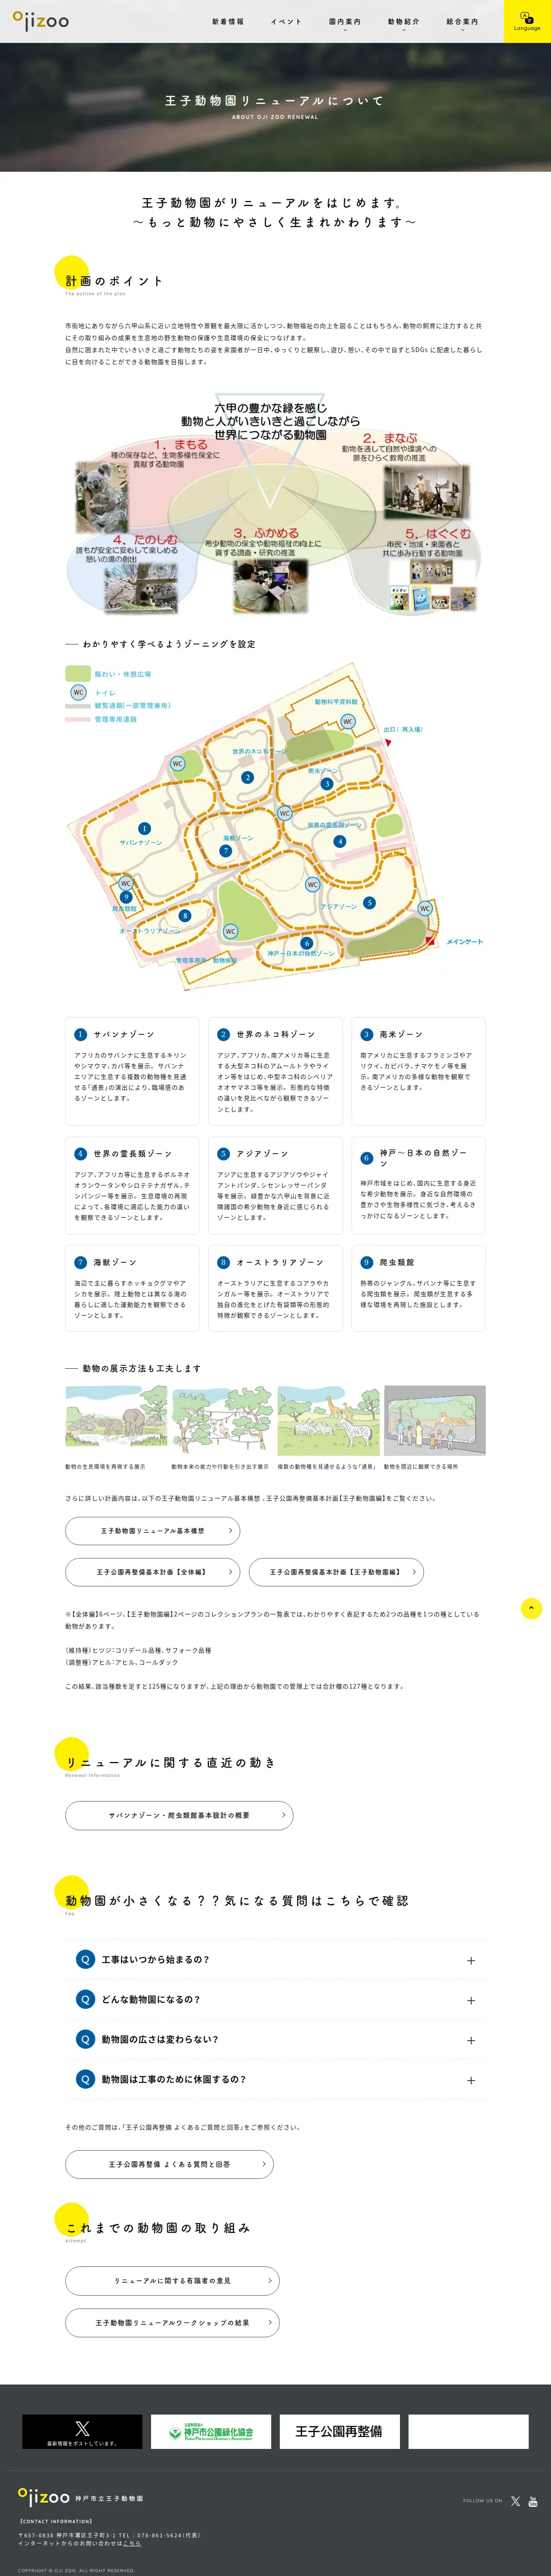Click the footer ojizoo logo
The image size is (551, 2576).
point(44,2497)
